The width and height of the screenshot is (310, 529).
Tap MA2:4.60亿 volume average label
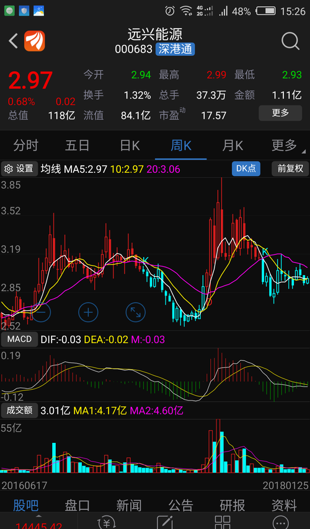(x=157, y=411)
